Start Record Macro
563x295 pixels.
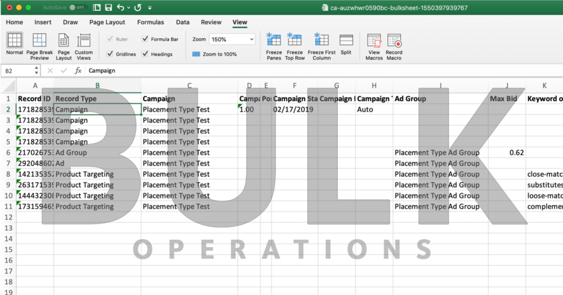coord(394,46)
